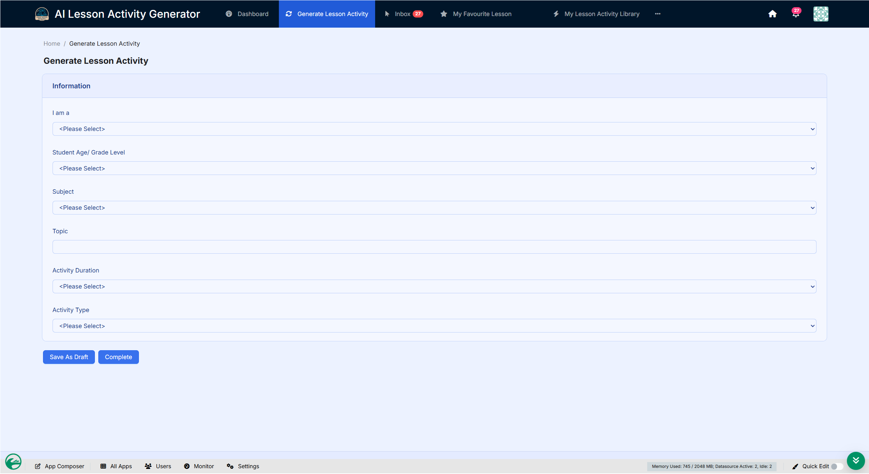Open the three-dots more menu
Screen dimensions: 869x474
(x=657, y=14)
